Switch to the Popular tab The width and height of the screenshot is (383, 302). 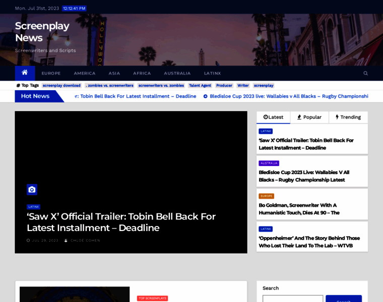click(x=309, y=117)
